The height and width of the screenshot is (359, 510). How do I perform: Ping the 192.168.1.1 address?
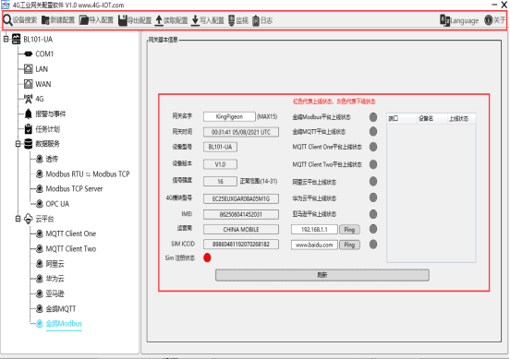(349, 230)
